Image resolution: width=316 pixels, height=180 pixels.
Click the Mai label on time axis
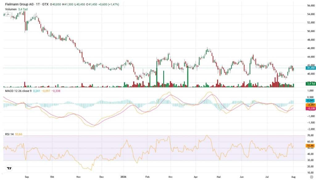click(219, 177)
